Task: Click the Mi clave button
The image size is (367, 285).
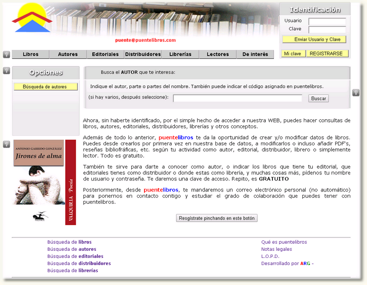Action: (293, 54)
